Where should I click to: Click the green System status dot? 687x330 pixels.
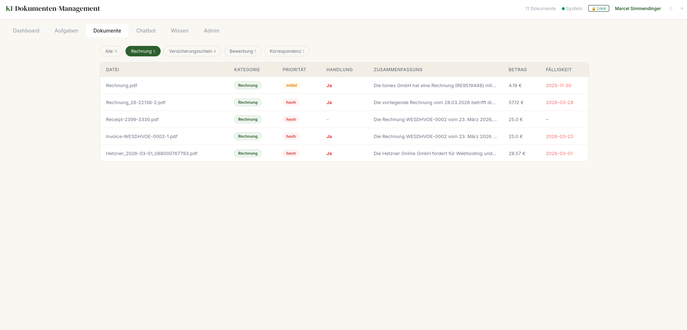point(563,9)
